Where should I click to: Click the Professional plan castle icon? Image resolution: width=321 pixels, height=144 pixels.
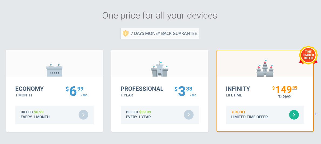point(160,69)
